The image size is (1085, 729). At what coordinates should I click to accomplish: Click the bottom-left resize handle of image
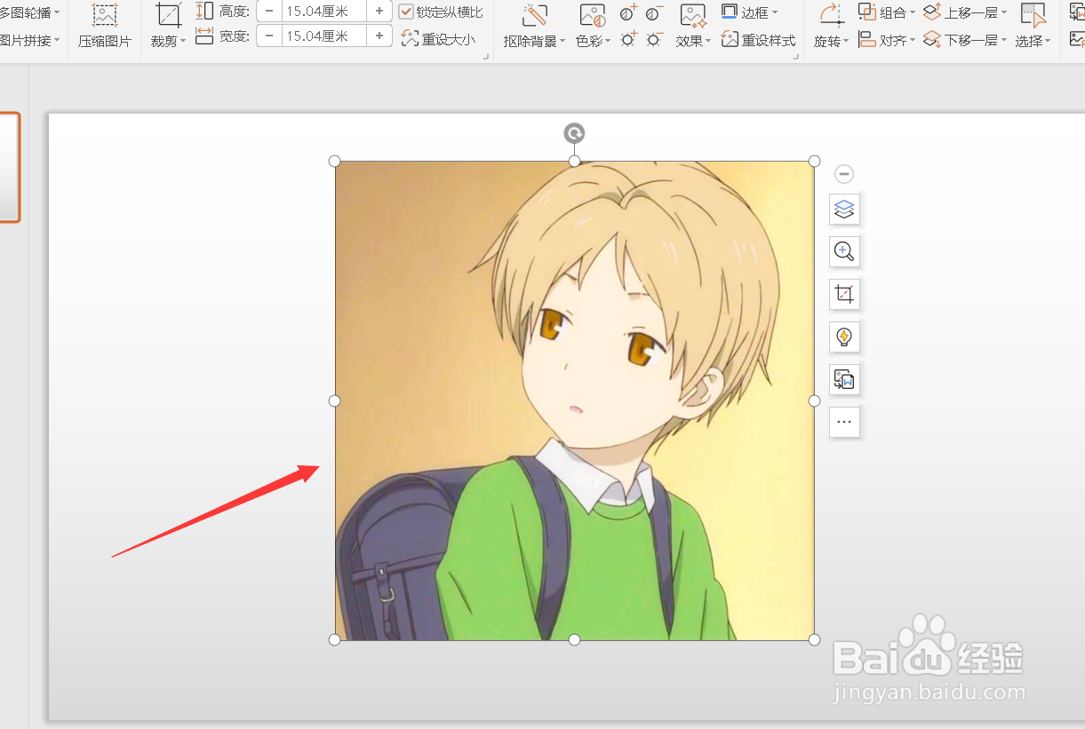click(x=335, y=640)
